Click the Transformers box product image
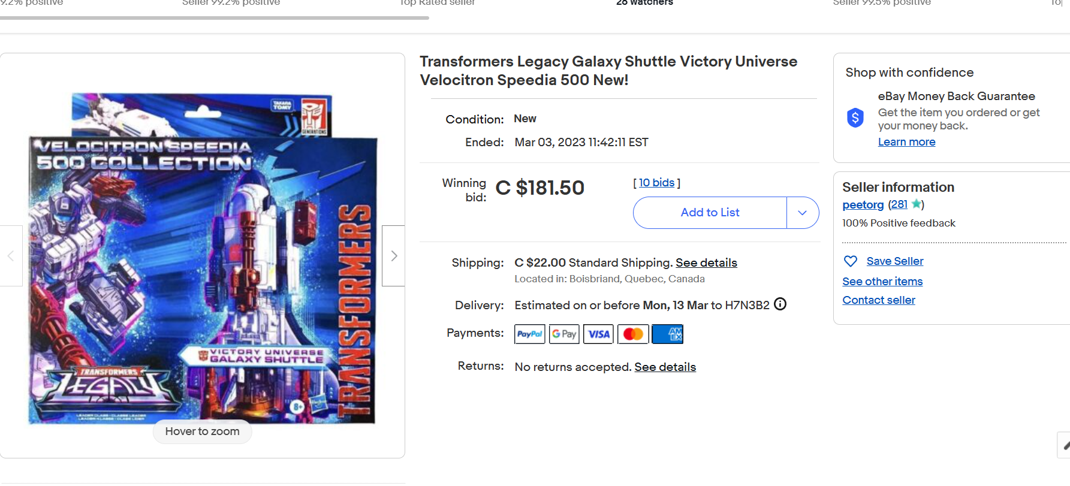1070x486 pixels. point(202,258)
